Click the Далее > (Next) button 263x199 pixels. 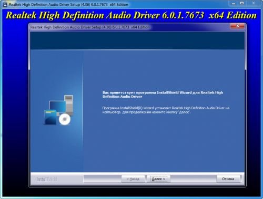(x=158, y=179)
